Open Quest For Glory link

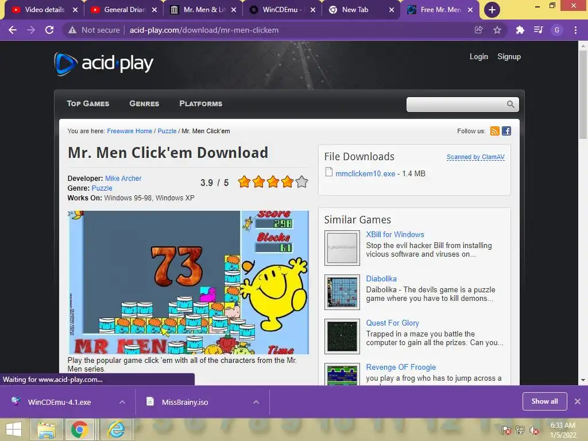[x=392, y=323]
